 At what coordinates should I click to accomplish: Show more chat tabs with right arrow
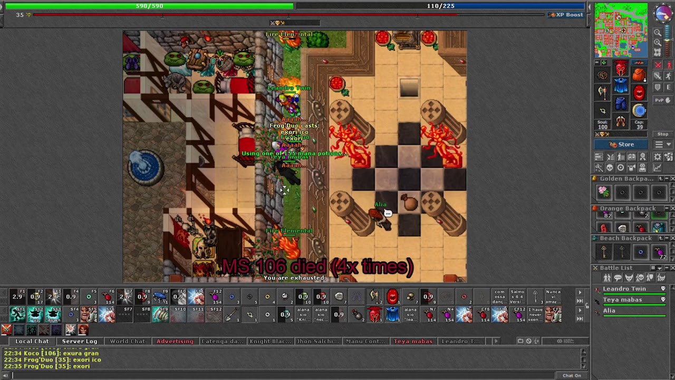[x=496, y=341]
